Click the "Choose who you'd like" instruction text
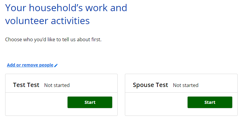Screen dimensions: 244x127 pyautogui.click(x=53, y=39)
